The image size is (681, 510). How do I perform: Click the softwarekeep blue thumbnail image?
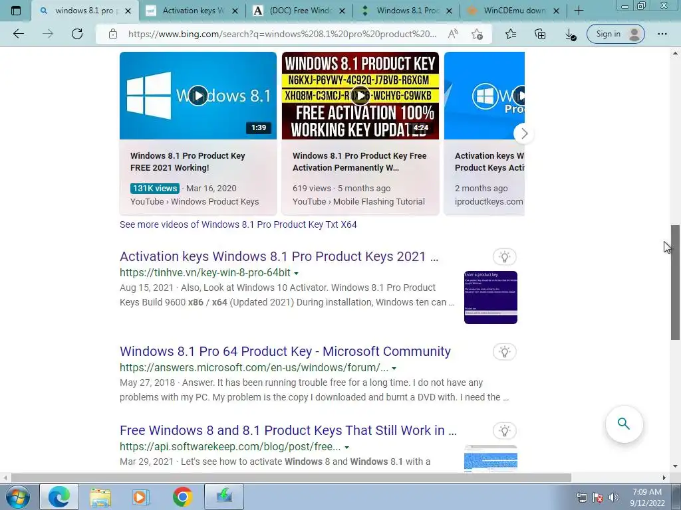click(490, 458)
